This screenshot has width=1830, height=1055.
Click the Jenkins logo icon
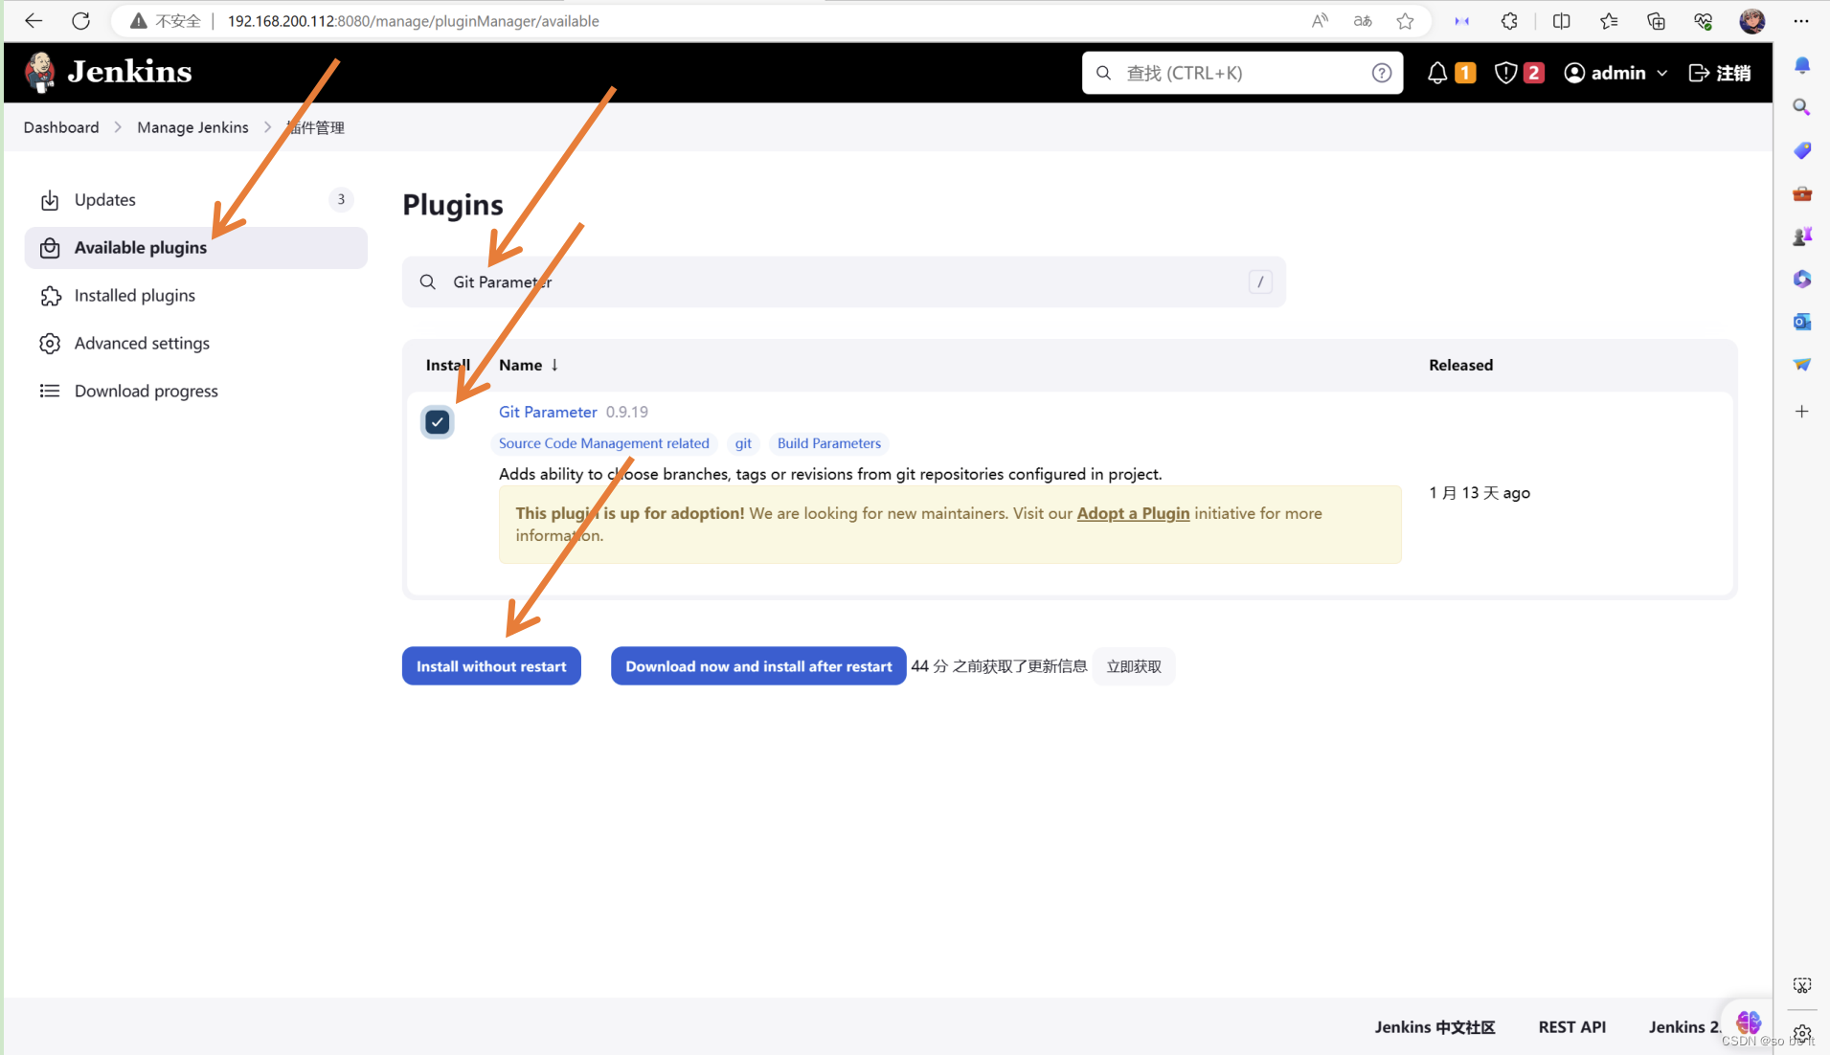point(40,73)
